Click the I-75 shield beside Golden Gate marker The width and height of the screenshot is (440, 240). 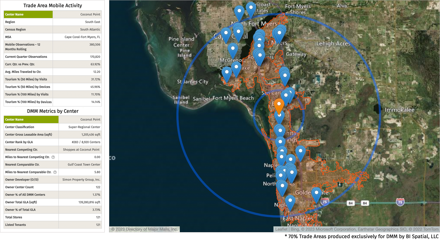pyautogui.click(x=325, y=202)
